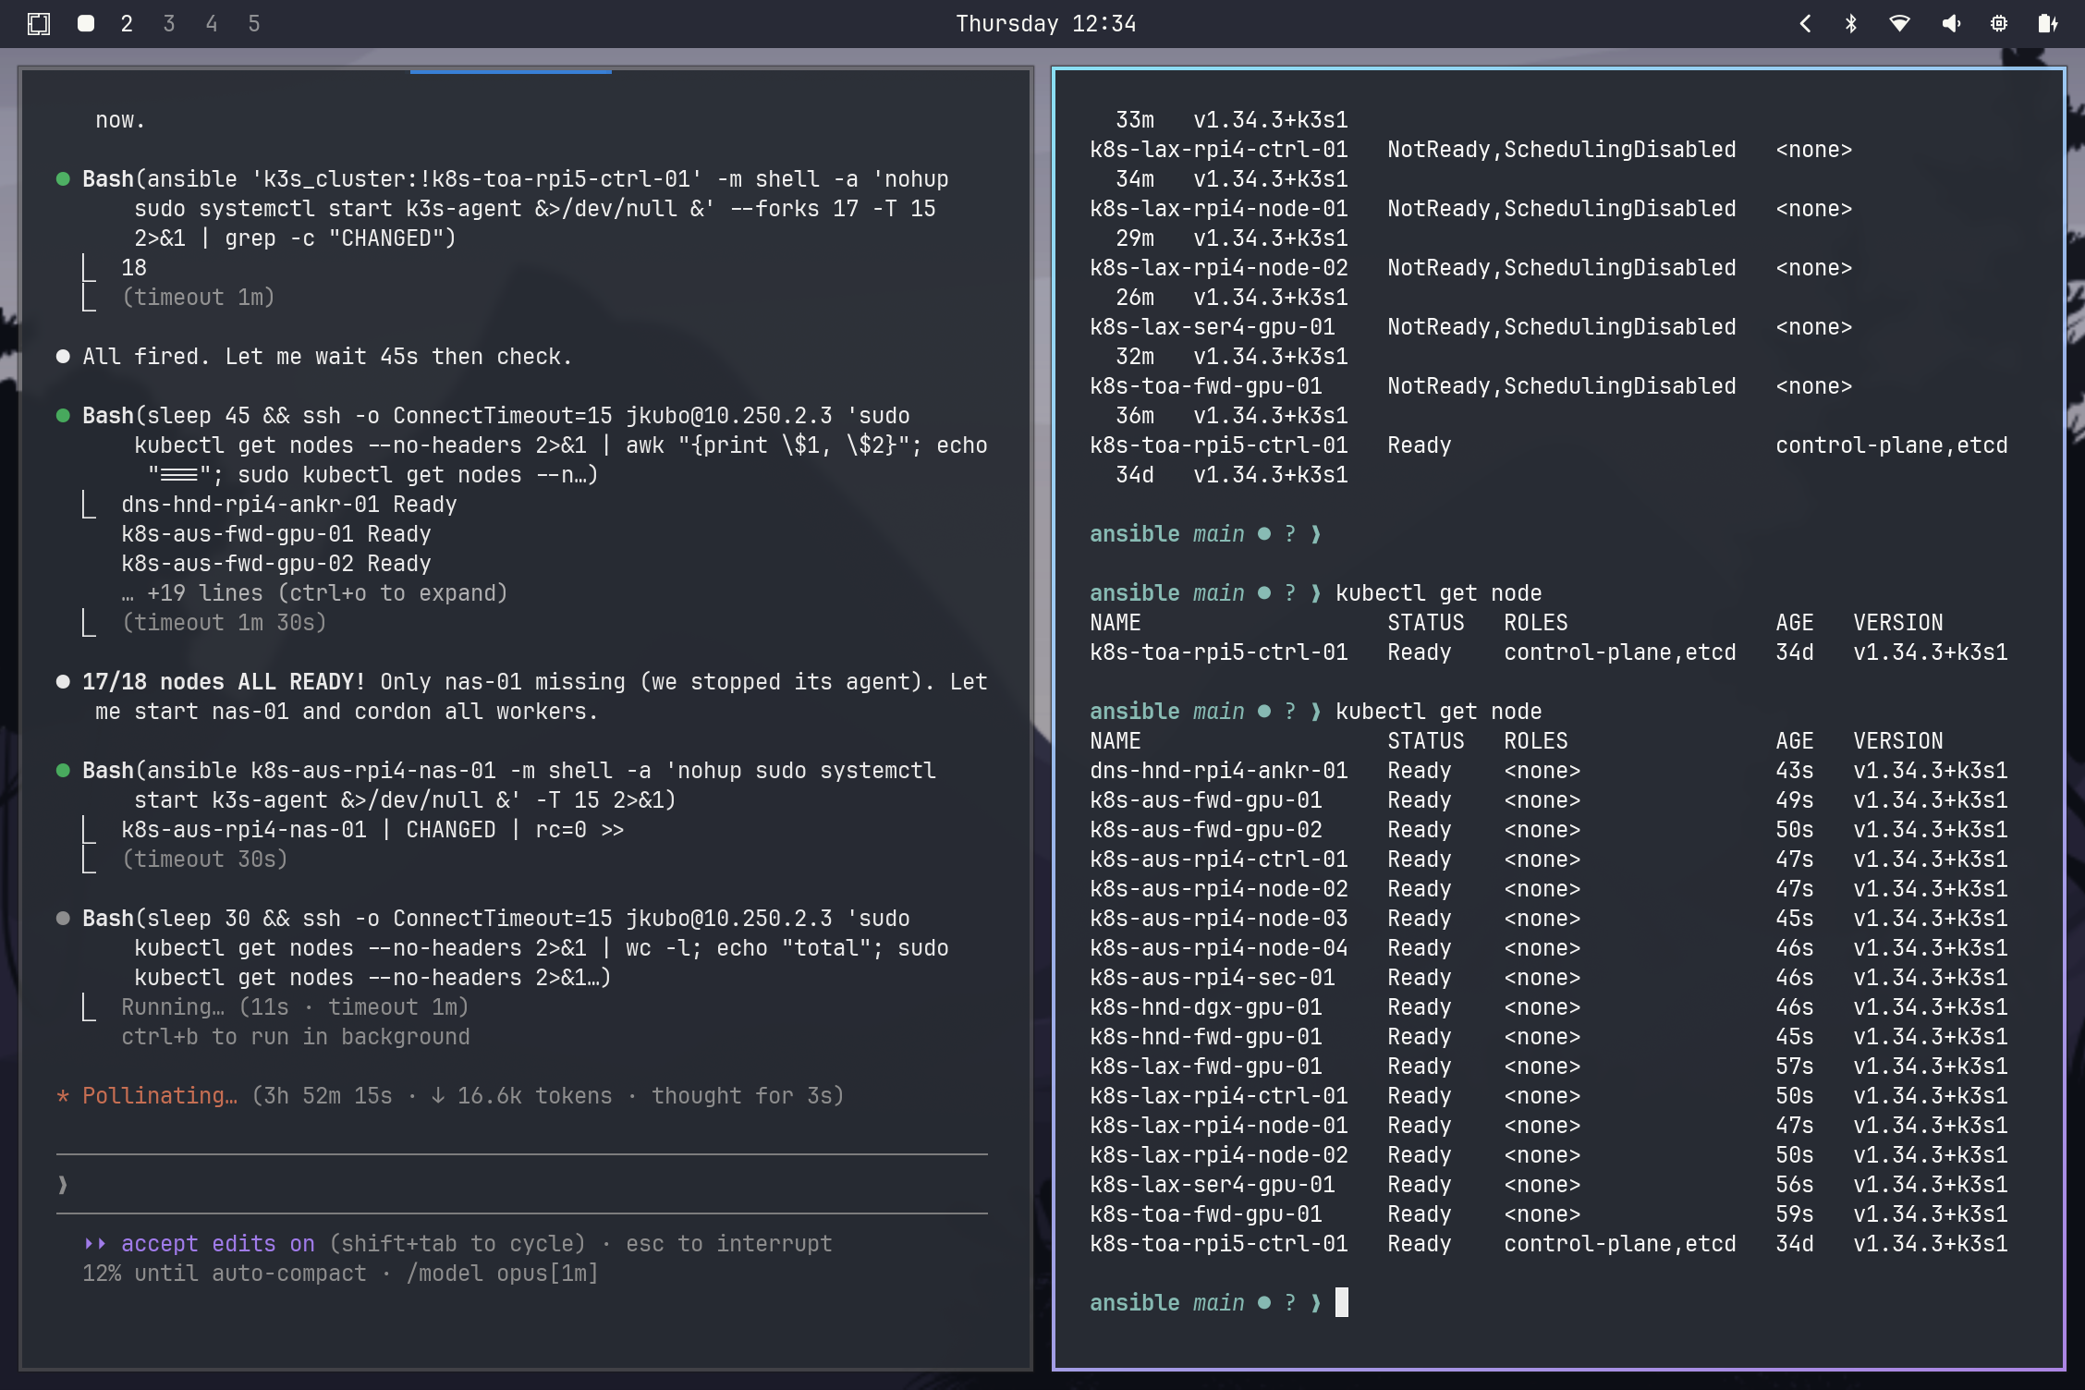Switch to workspace 5
The height and width of the screenshot is (1390, 2085).
(254, 24)
